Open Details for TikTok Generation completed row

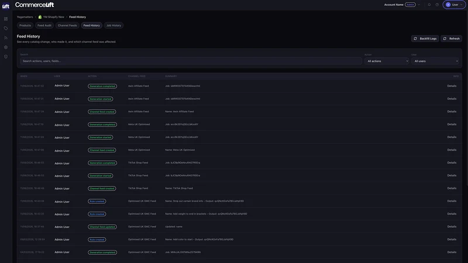coord(452,163)
